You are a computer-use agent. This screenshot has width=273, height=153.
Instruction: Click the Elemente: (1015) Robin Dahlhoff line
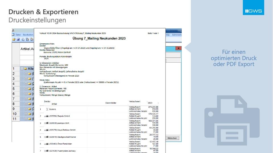(57, 52)
